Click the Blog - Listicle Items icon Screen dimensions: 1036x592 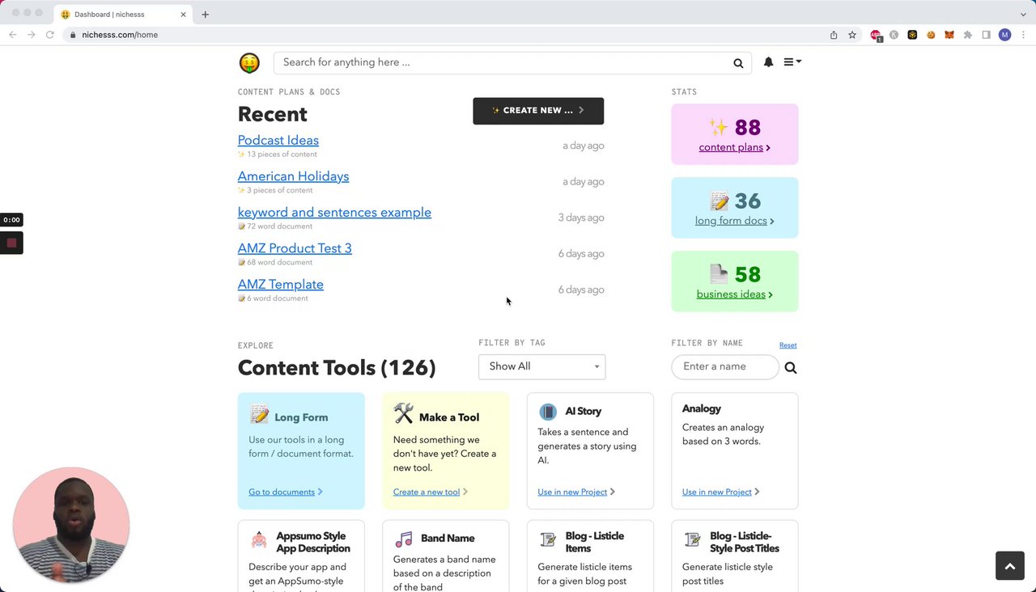point(548,539)
